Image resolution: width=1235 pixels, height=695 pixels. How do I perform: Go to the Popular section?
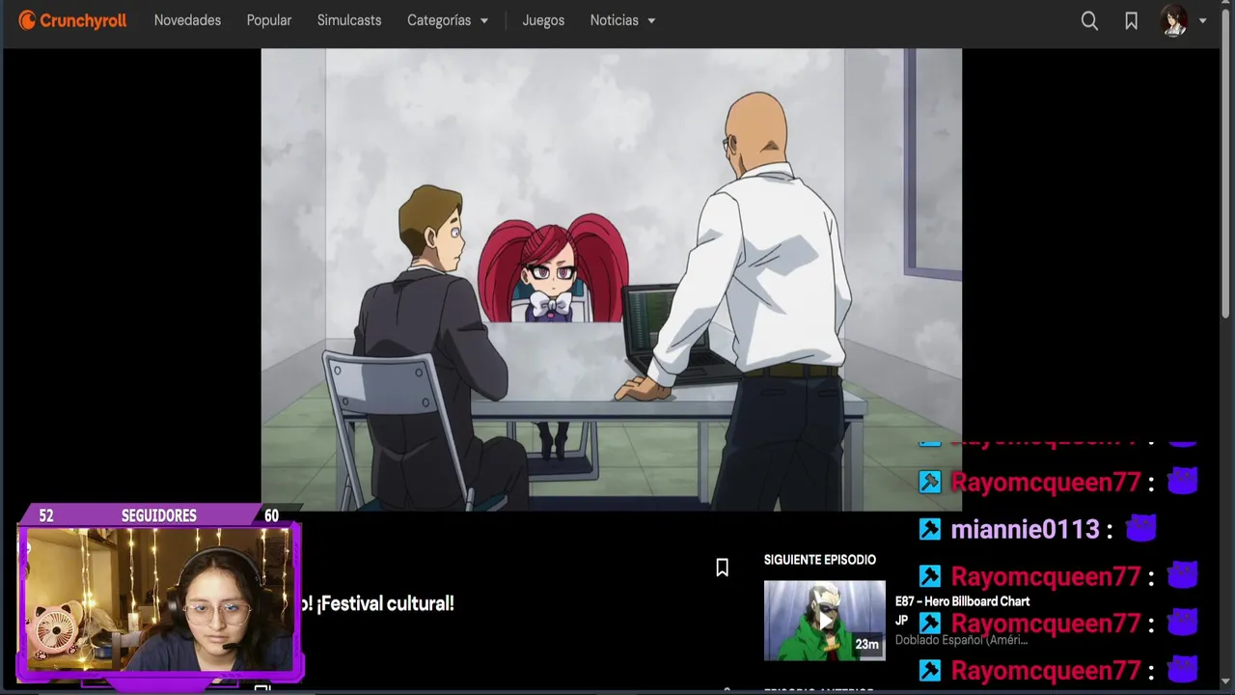[269, 20]
